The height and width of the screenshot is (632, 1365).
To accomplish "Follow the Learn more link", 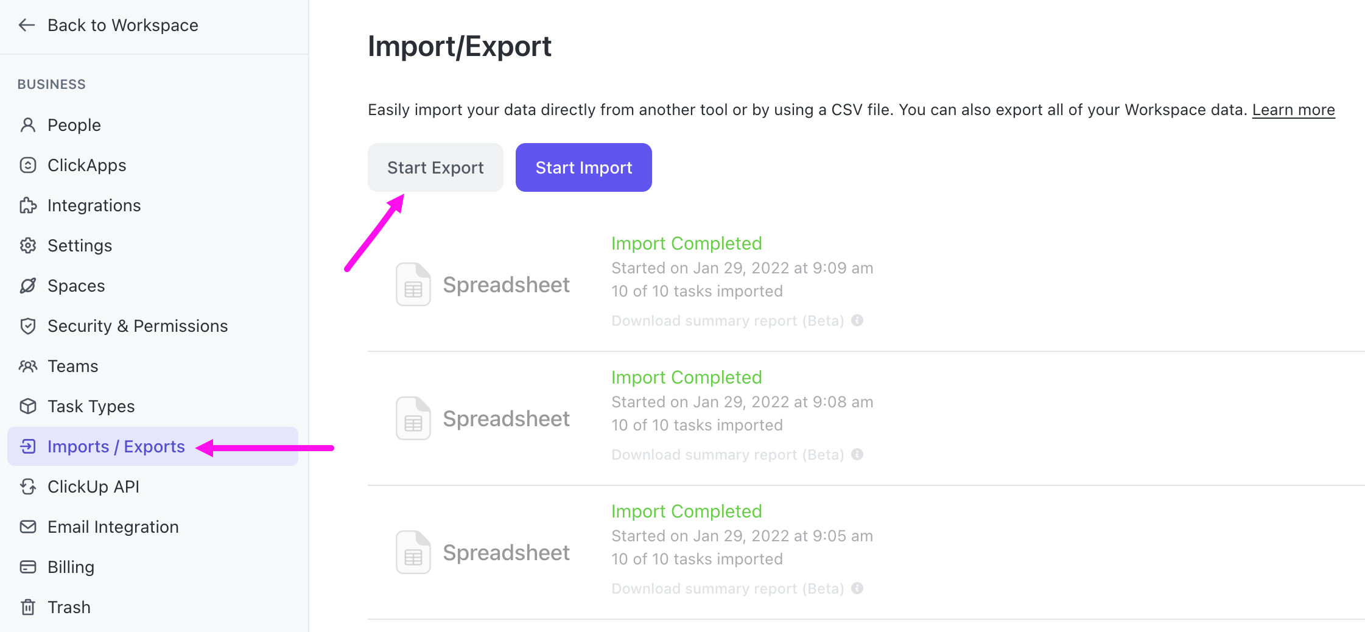I will click(x=1293, y=110).
